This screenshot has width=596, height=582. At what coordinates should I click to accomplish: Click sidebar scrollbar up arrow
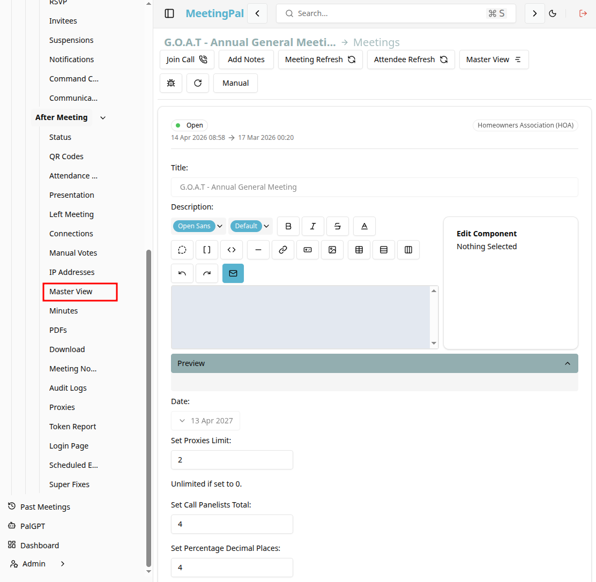(x=148, y=3)
